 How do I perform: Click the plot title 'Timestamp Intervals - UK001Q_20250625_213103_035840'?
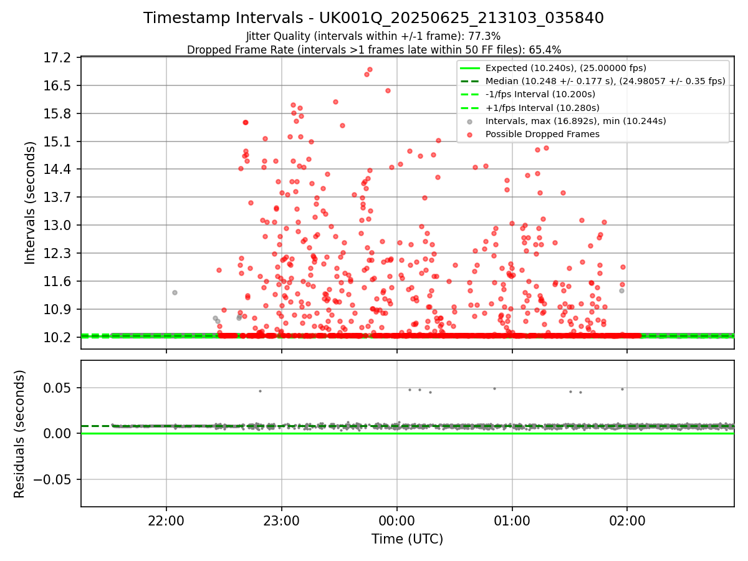[373, 18]
